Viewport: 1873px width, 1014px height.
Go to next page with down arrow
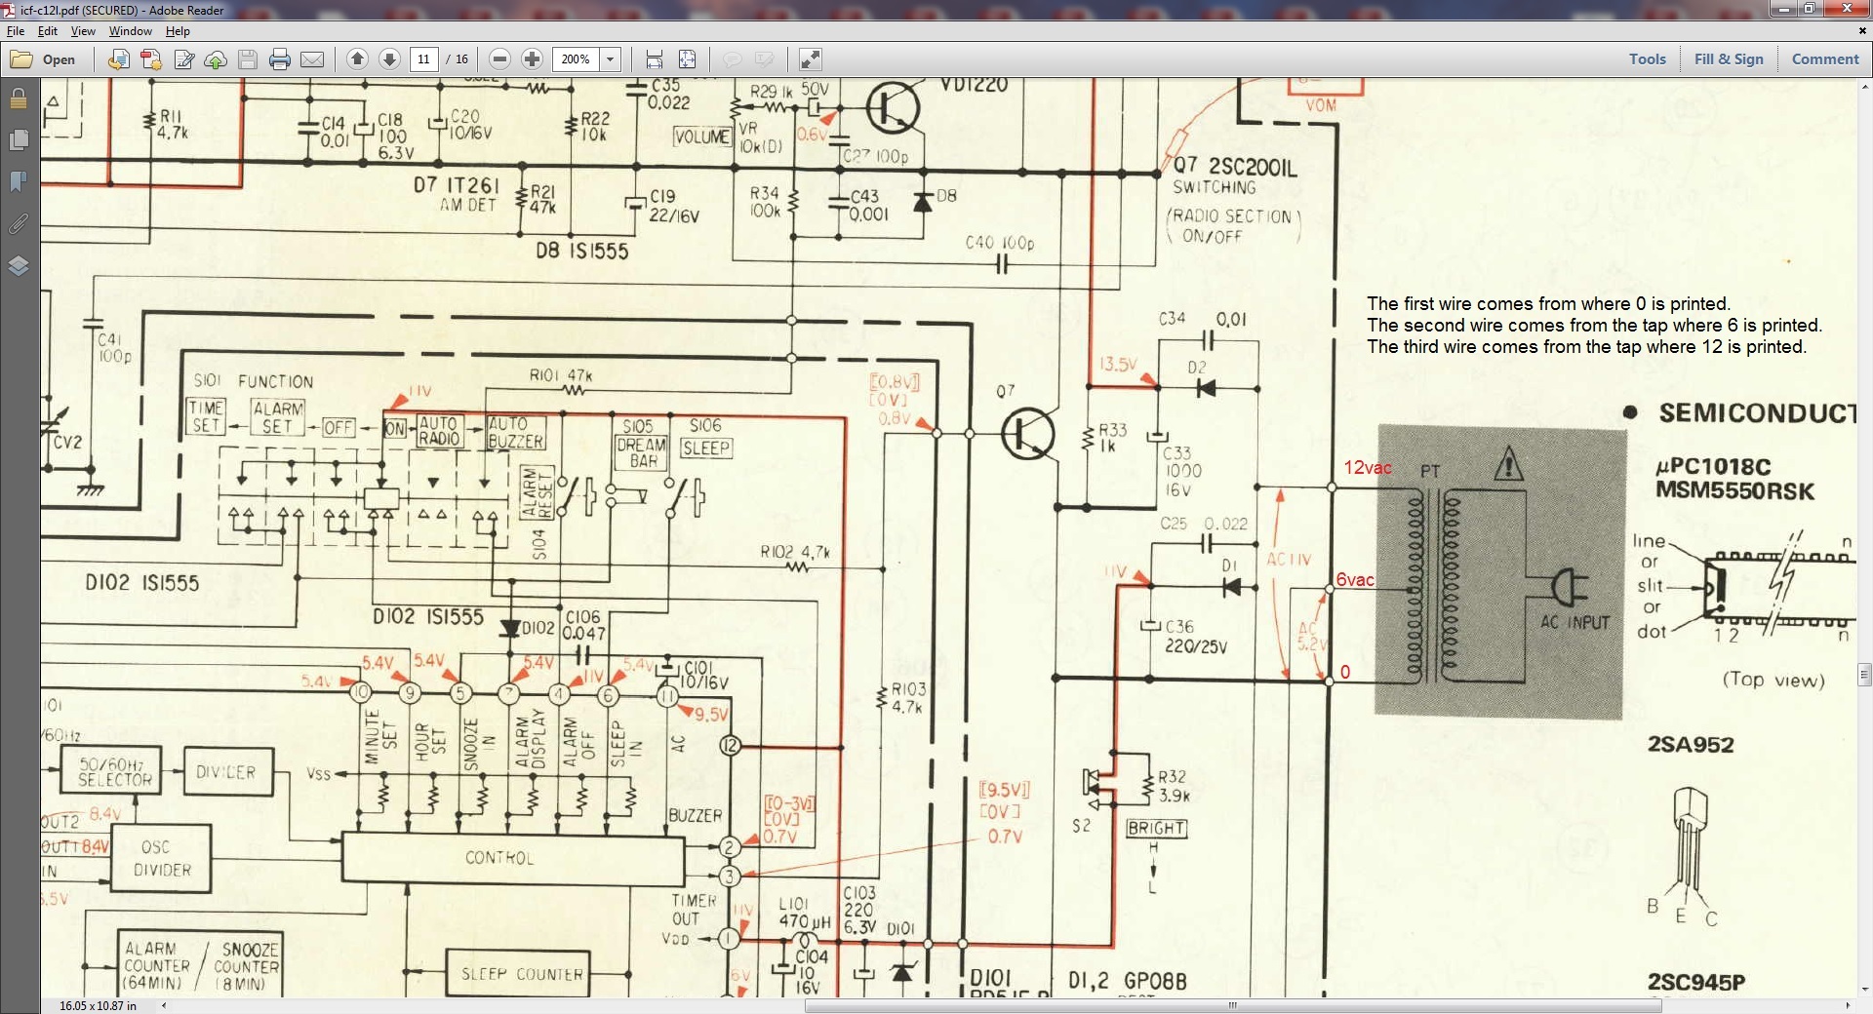click(x=389, y=59)
